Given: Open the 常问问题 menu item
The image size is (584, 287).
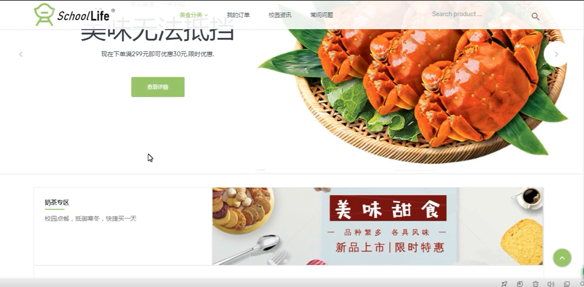Looking at the screenshot, I should pyautogui.click(x=321, y=15).
